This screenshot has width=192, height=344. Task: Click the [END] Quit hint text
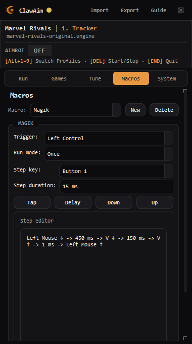(x=163, y=61)
